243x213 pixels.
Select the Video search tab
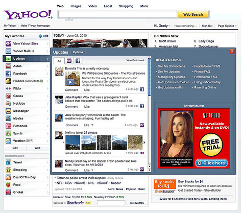[93, 6]
